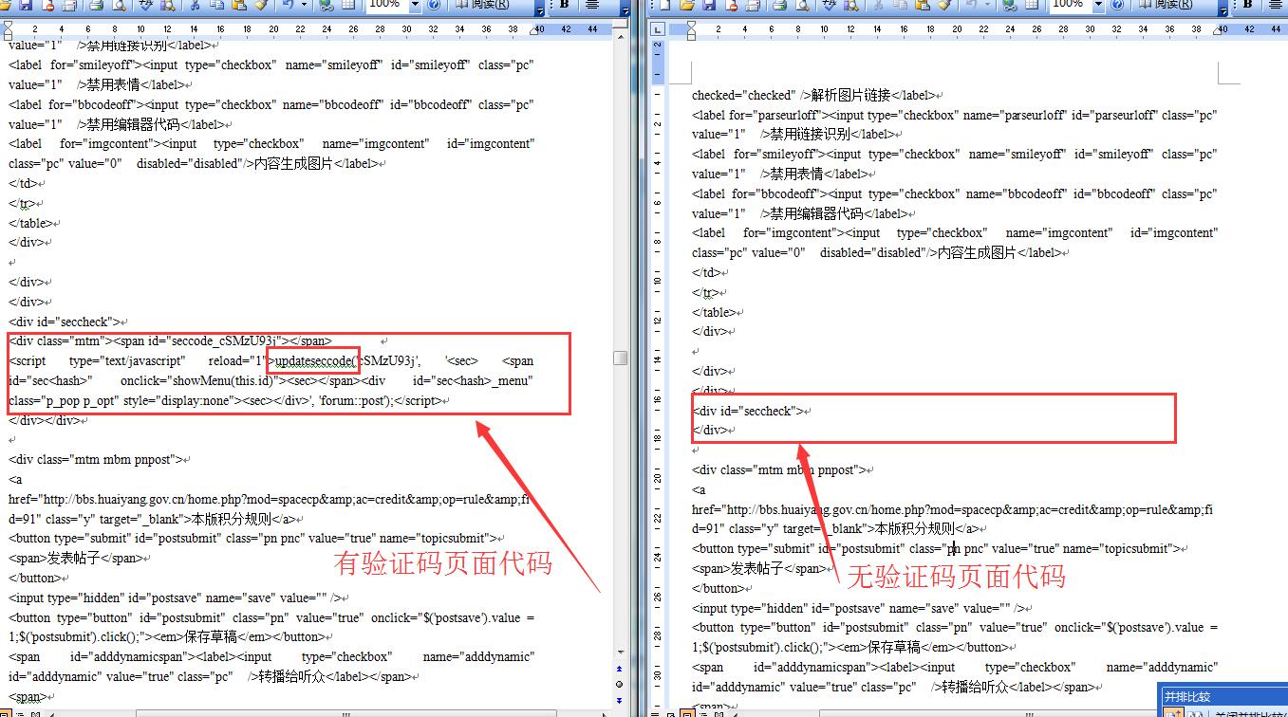Screen dimensions: 1288x717
Task: Expand the zoom 100% dropdown in left window
Action: point(415,5)
